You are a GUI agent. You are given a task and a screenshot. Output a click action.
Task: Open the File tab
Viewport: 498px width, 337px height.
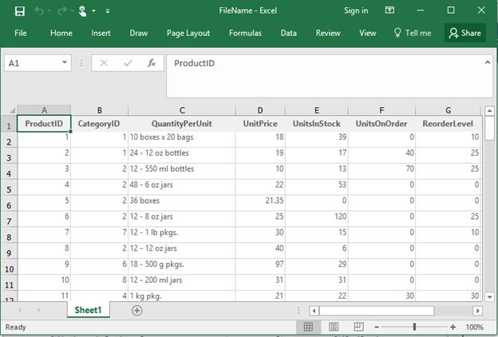[x=21, y=33]
